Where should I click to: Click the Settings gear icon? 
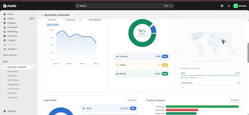pyautogui.click(x=5, y=111)
